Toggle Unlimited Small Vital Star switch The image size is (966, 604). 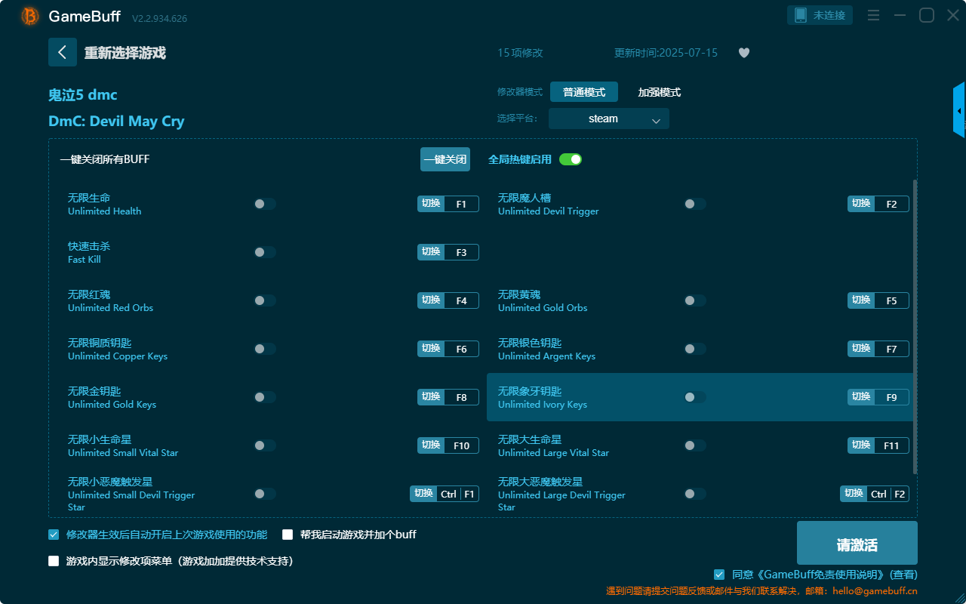[x=265, y=445]
